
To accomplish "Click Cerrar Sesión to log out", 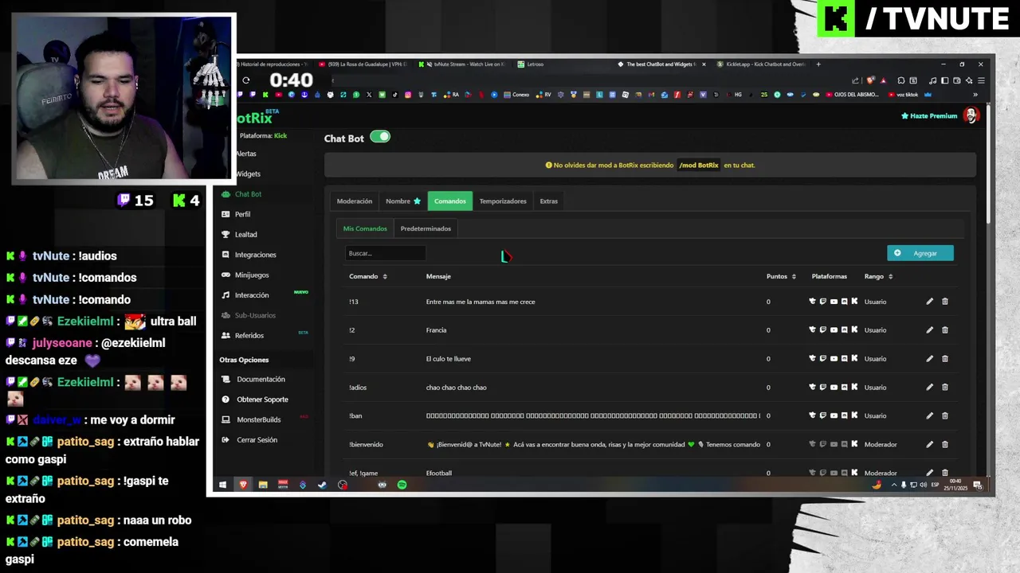I will [257, 440].
